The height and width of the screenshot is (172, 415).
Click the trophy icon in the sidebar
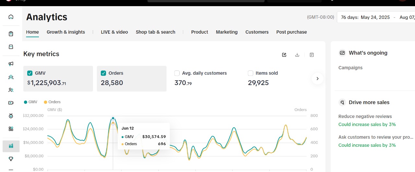[11, 159]
